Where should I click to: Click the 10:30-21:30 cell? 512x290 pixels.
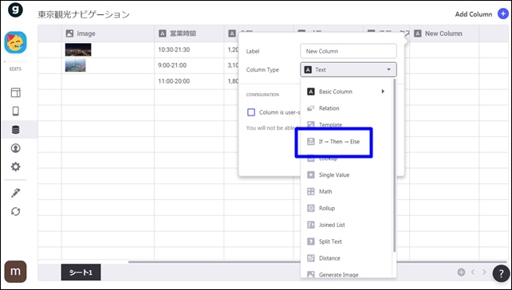(x=189, y=49)
